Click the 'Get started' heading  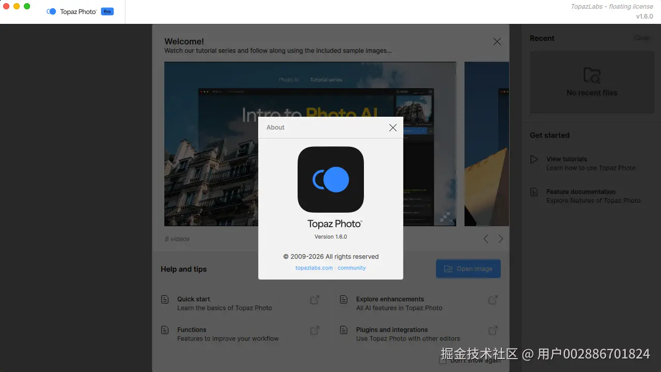tap(550, 135)
